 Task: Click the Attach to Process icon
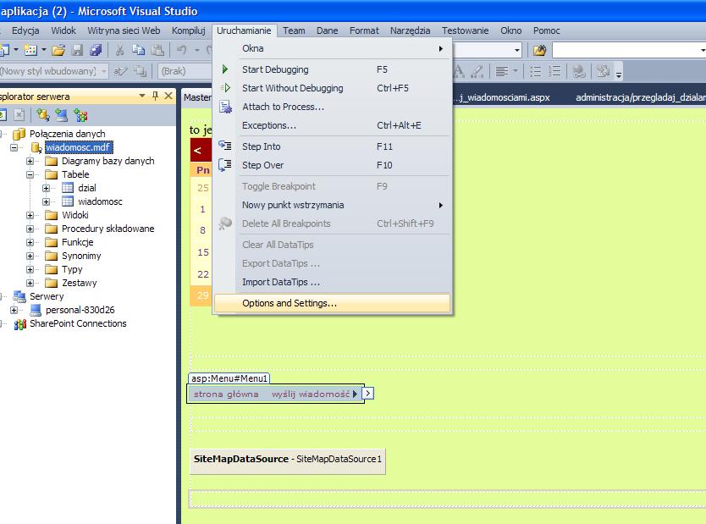(x=224, y=107)
